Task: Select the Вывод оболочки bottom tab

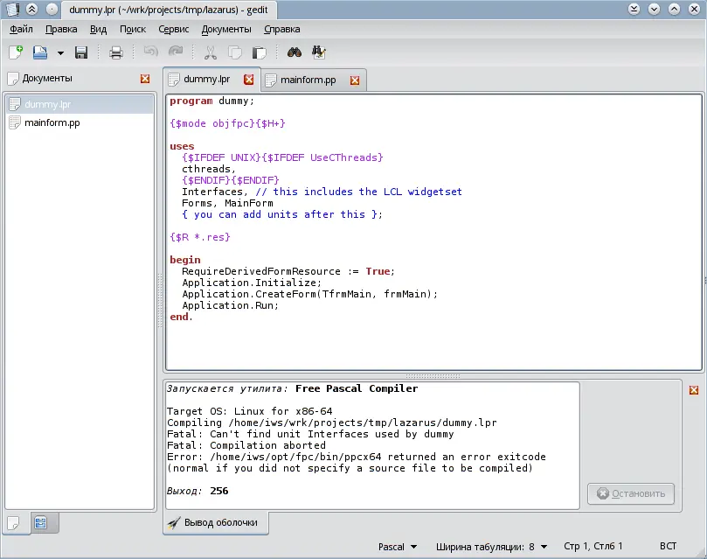Action: (x=216, y=522)
